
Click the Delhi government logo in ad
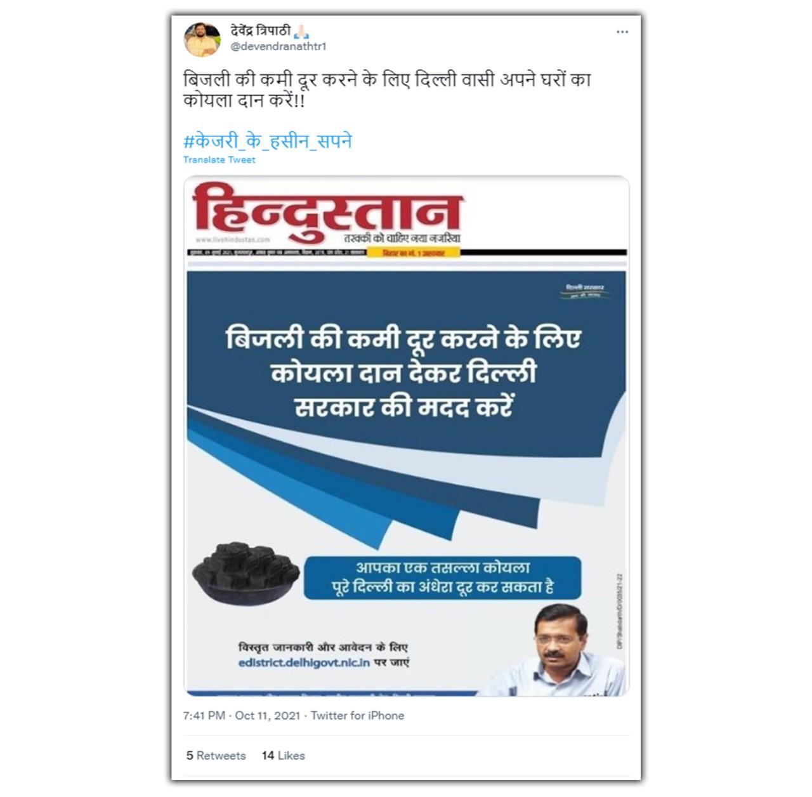585,291
